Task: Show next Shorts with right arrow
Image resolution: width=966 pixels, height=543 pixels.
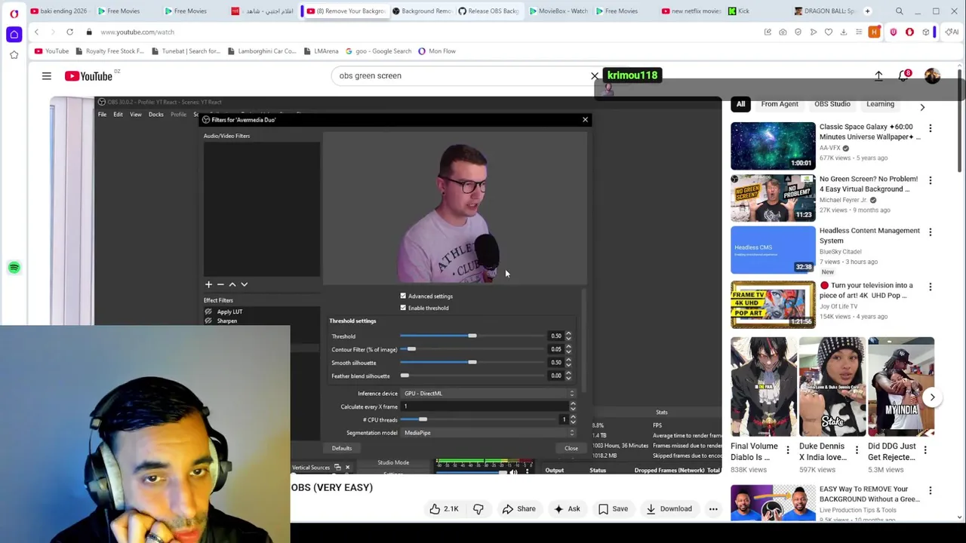Action: 932,397
